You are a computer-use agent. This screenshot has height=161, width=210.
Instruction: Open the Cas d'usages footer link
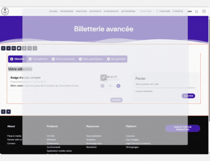point(132,140)
